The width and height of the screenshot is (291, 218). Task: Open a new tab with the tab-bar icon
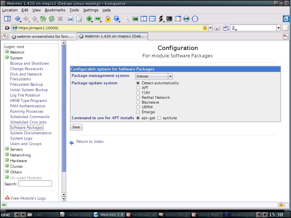(5, 36)
